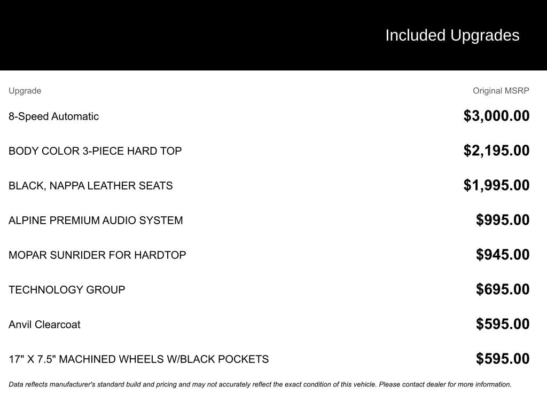This screenshot has height=410, width=547.
Task: Click the $2,195.00 price
Action: point(496,151)
